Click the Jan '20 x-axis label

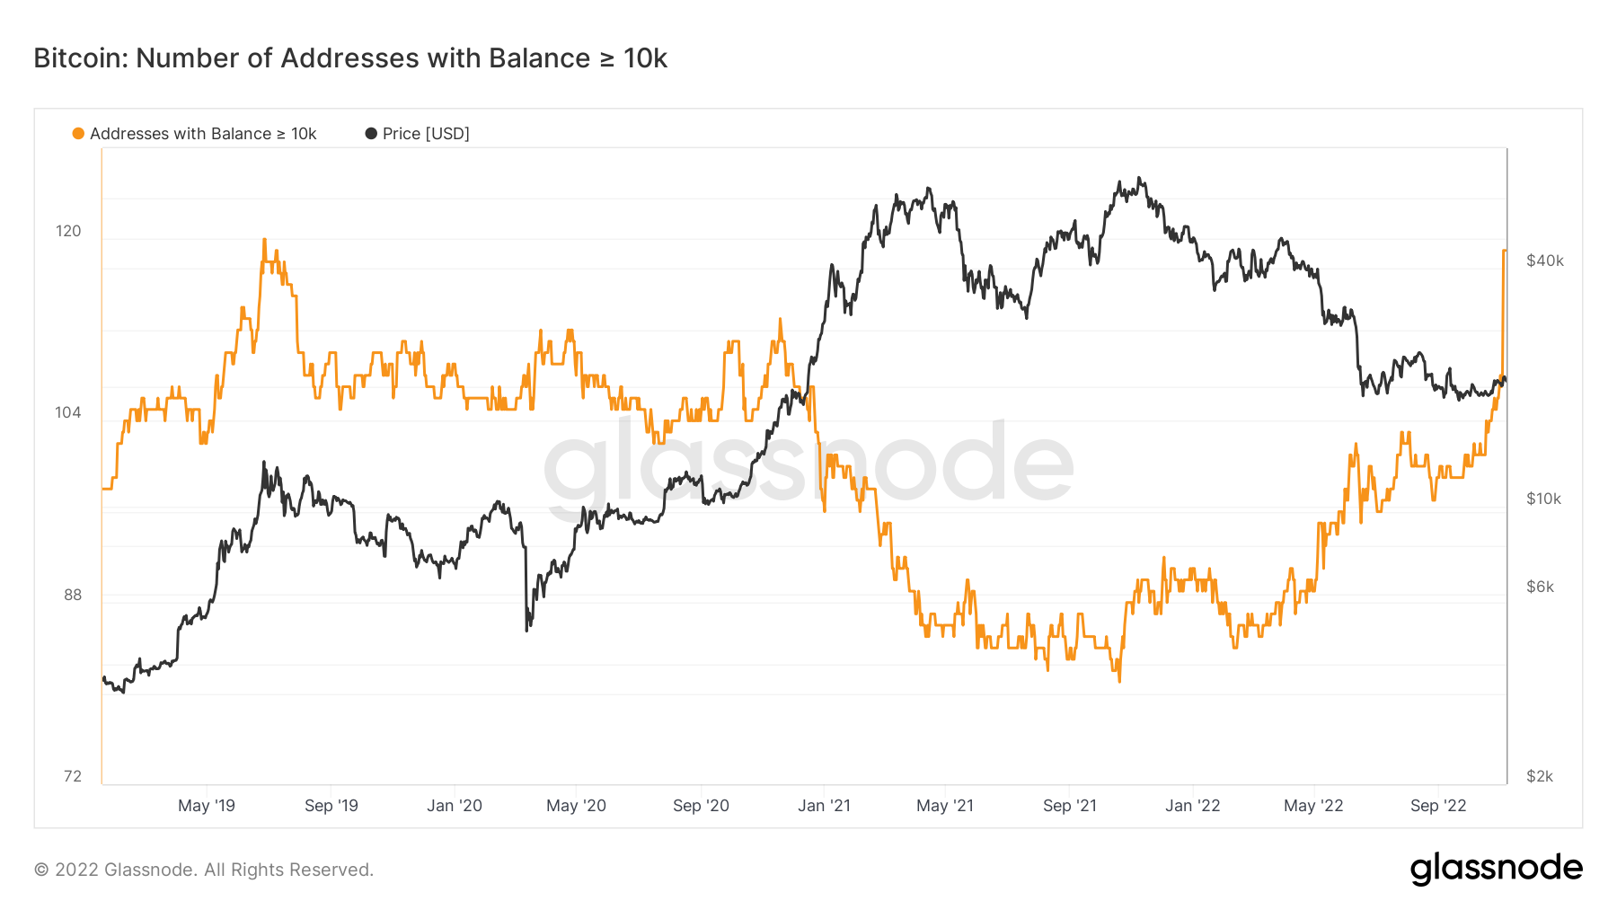[x=455, y=806]
